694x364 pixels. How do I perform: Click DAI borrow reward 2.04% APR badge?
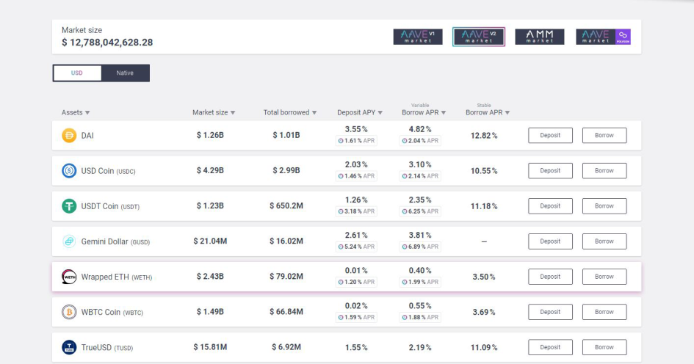(x=420, y=141)
